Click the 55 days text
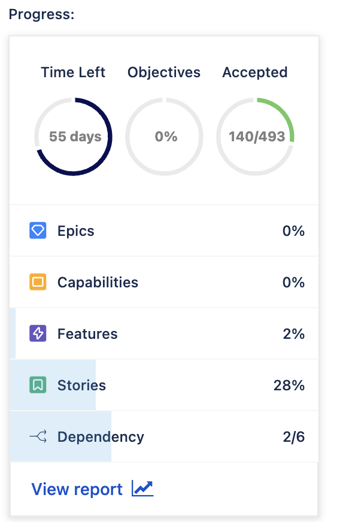The height and width of the screenshot is (522, 340). tap(75, 136)
